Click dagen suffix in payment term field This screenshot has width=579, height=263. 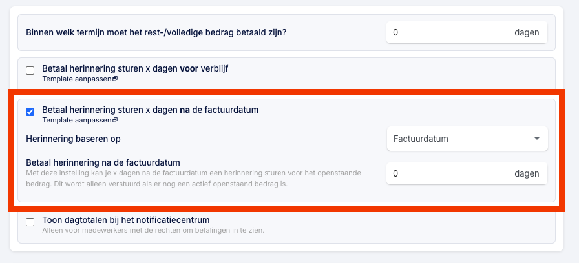[x=527, y=32]
